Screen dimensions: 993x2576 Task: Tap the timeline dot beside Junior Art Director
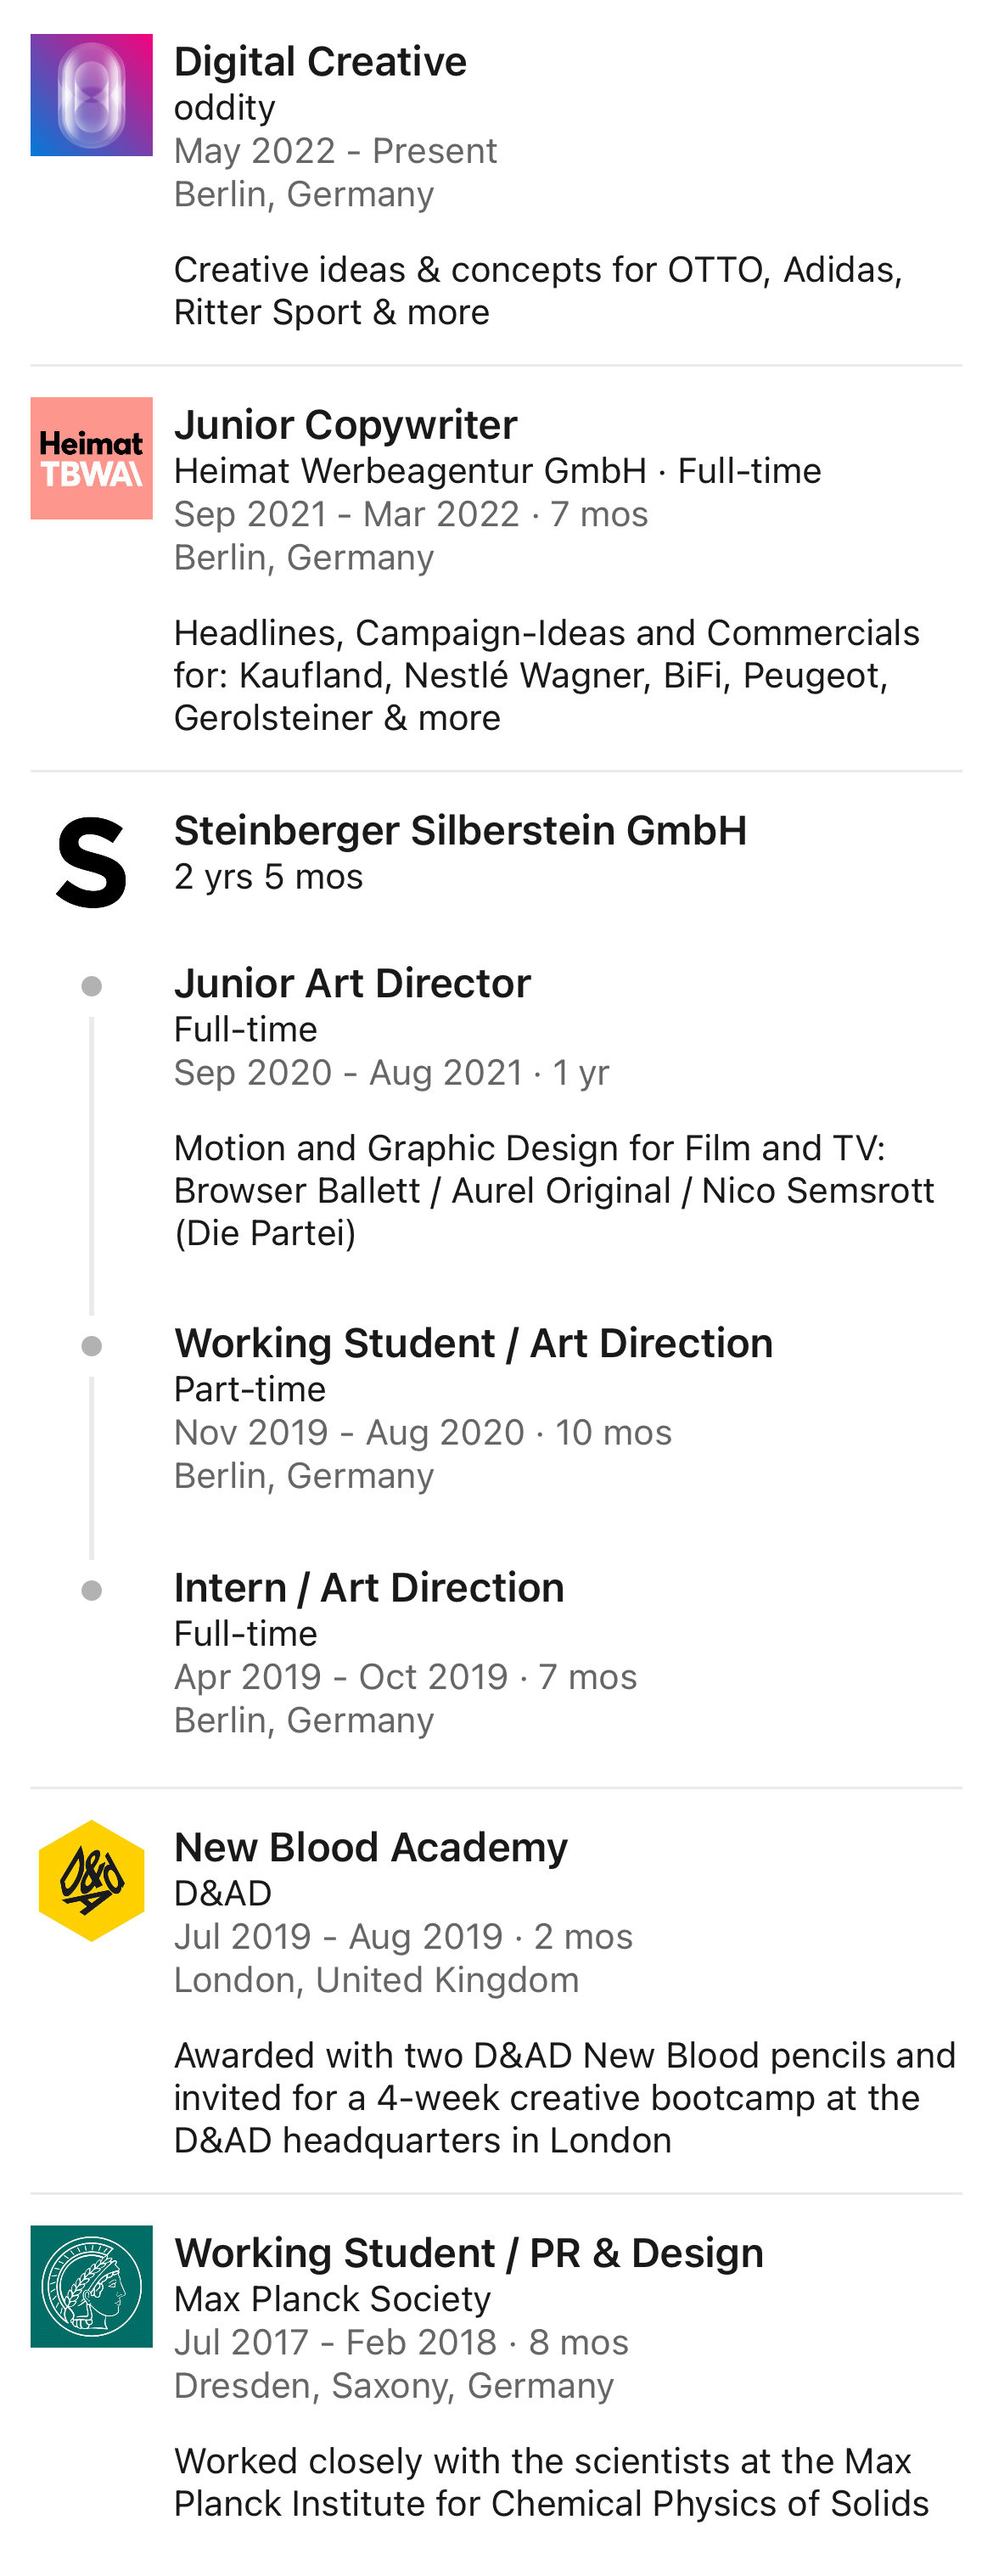[91, 986]
